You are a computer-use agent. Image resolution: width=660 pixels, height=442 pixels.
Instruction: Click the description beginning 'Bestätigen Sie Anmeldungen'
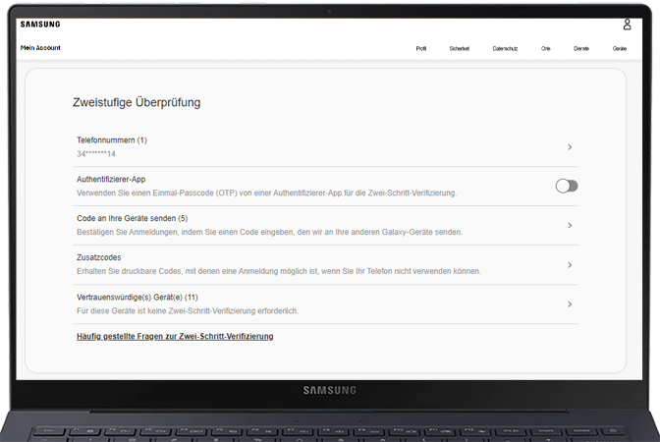pyautogui.click(x=269, y=232)
